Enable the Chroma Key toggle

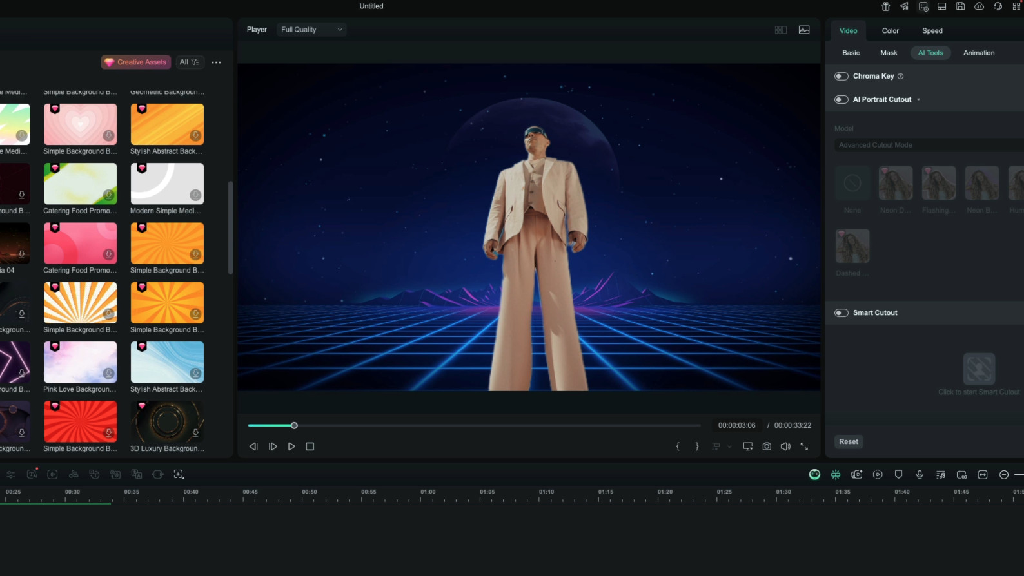click(x=842, y=76)
